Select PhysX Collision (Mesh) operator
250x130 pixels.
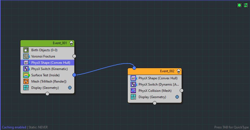[x=155, y=91]
